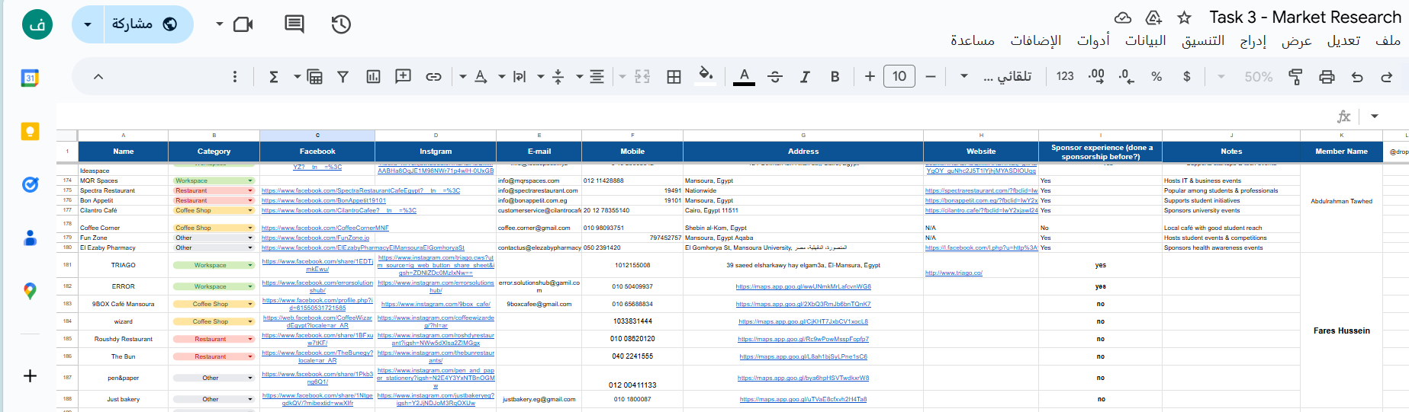The height and width of the screenshot is (412, 1409).
Task: Decrease font size with minus
Action: pos(930,76)
